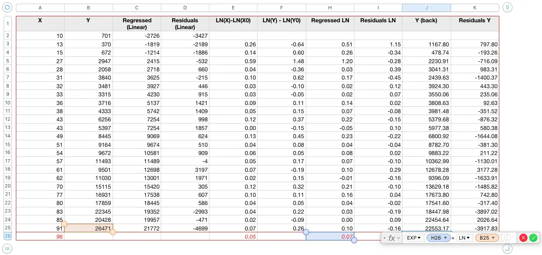Select row 26 header tab
The height and width of the screenshot is (255, 542).
[x=8, y=236]
